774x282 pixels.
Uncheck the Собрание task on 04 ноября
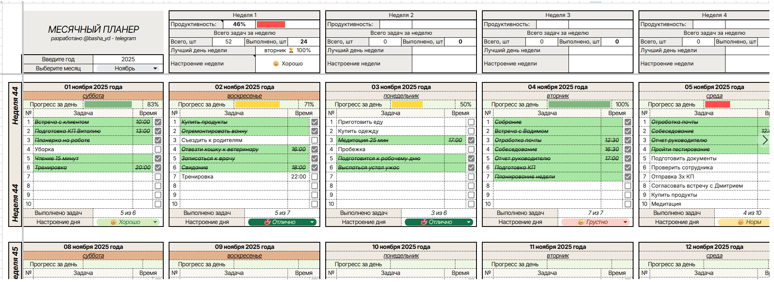(x=628, y=122)
